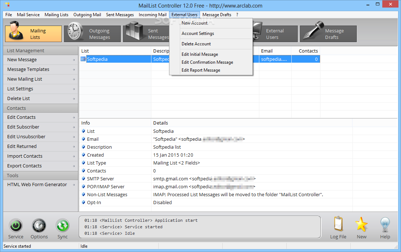This screenshot has height=252, width=401.
Task: Open the Outgoing Mail menu
Action: click(87, 15)
